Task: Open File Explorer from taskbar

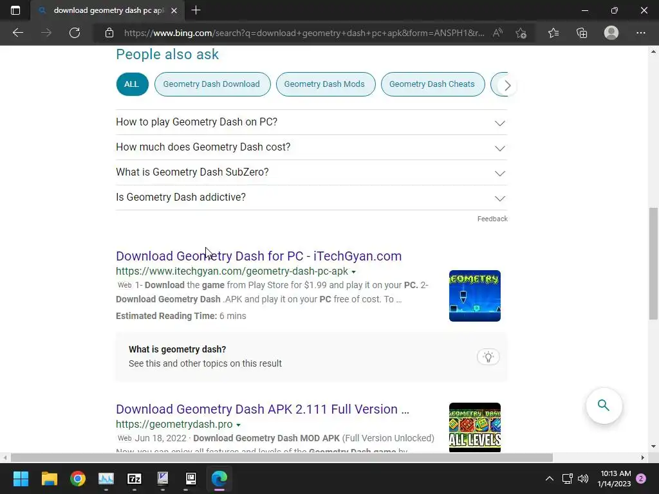Action: 49,479
